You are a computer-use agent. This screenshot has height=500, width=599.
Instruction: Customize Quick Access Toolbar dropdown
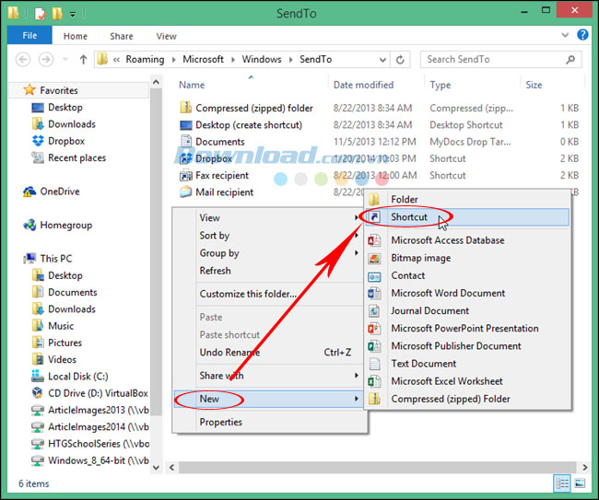(x=73, y=15)
